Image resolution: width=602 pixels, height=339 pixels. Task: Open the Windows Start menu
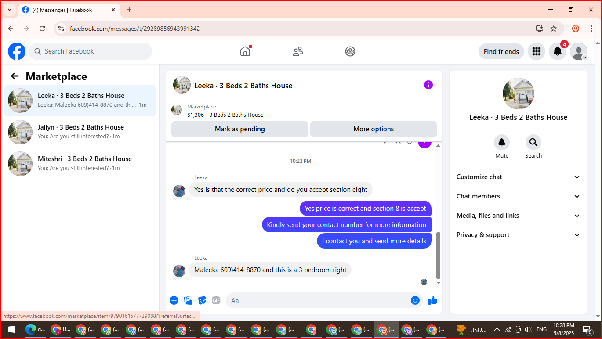[11, 329]
